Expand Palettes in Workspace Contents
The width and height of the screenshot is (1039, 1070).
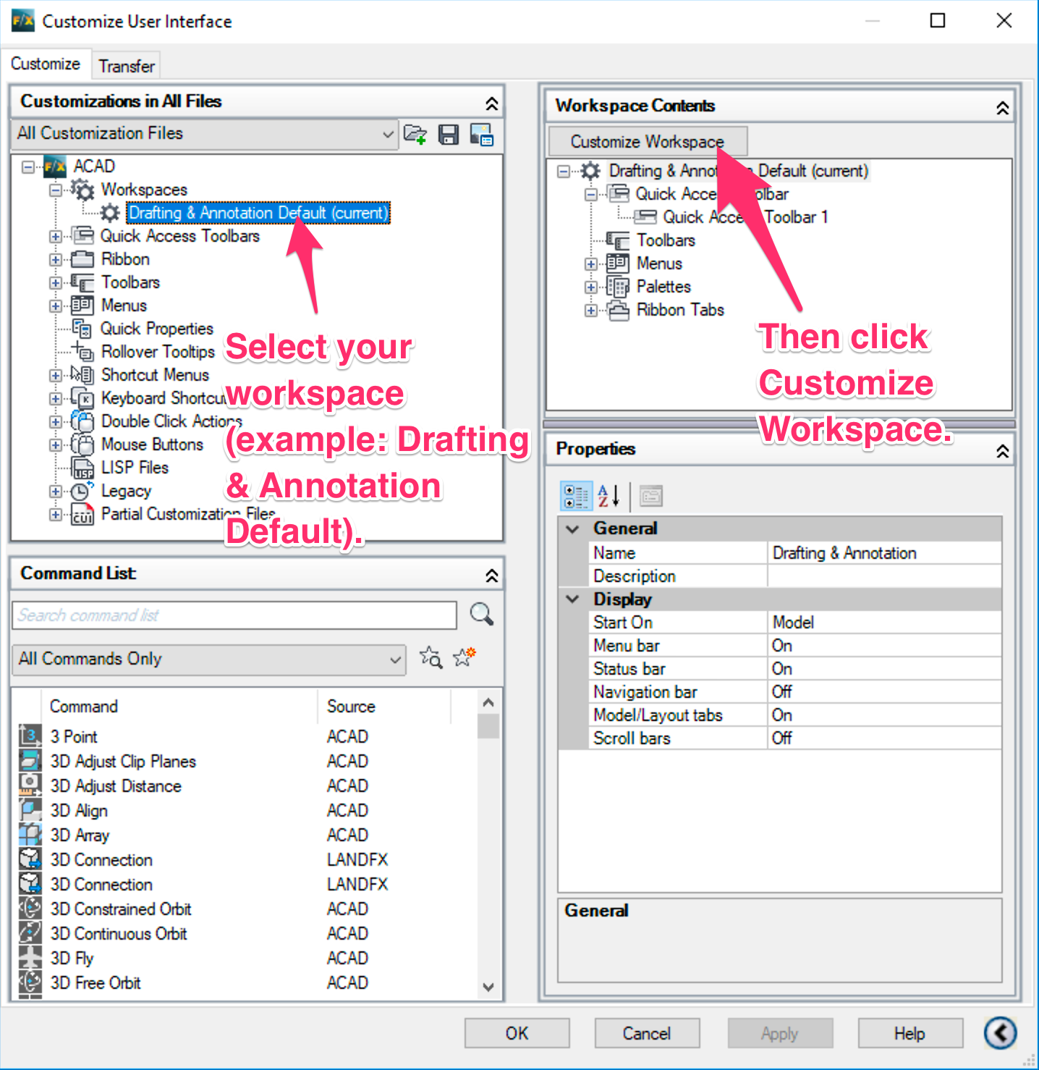(x=591, y=287)
